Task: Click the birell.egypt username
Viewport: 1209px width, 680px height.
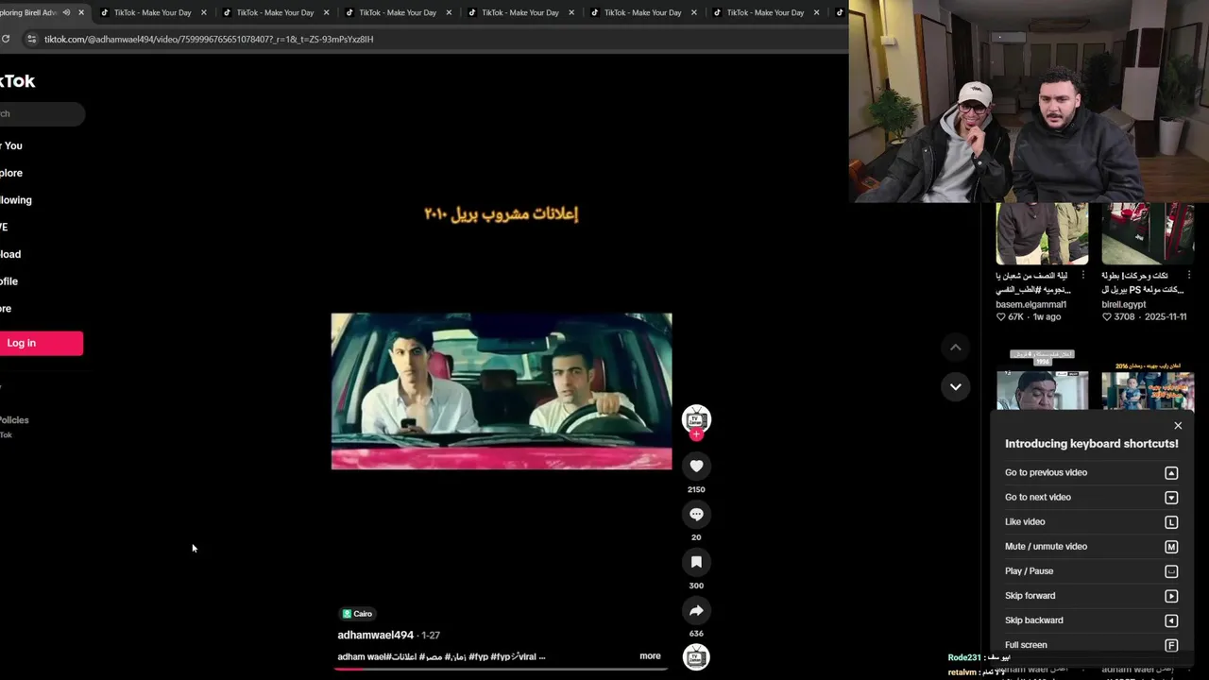Action: pyautogui.click(x=1124, y=305)
